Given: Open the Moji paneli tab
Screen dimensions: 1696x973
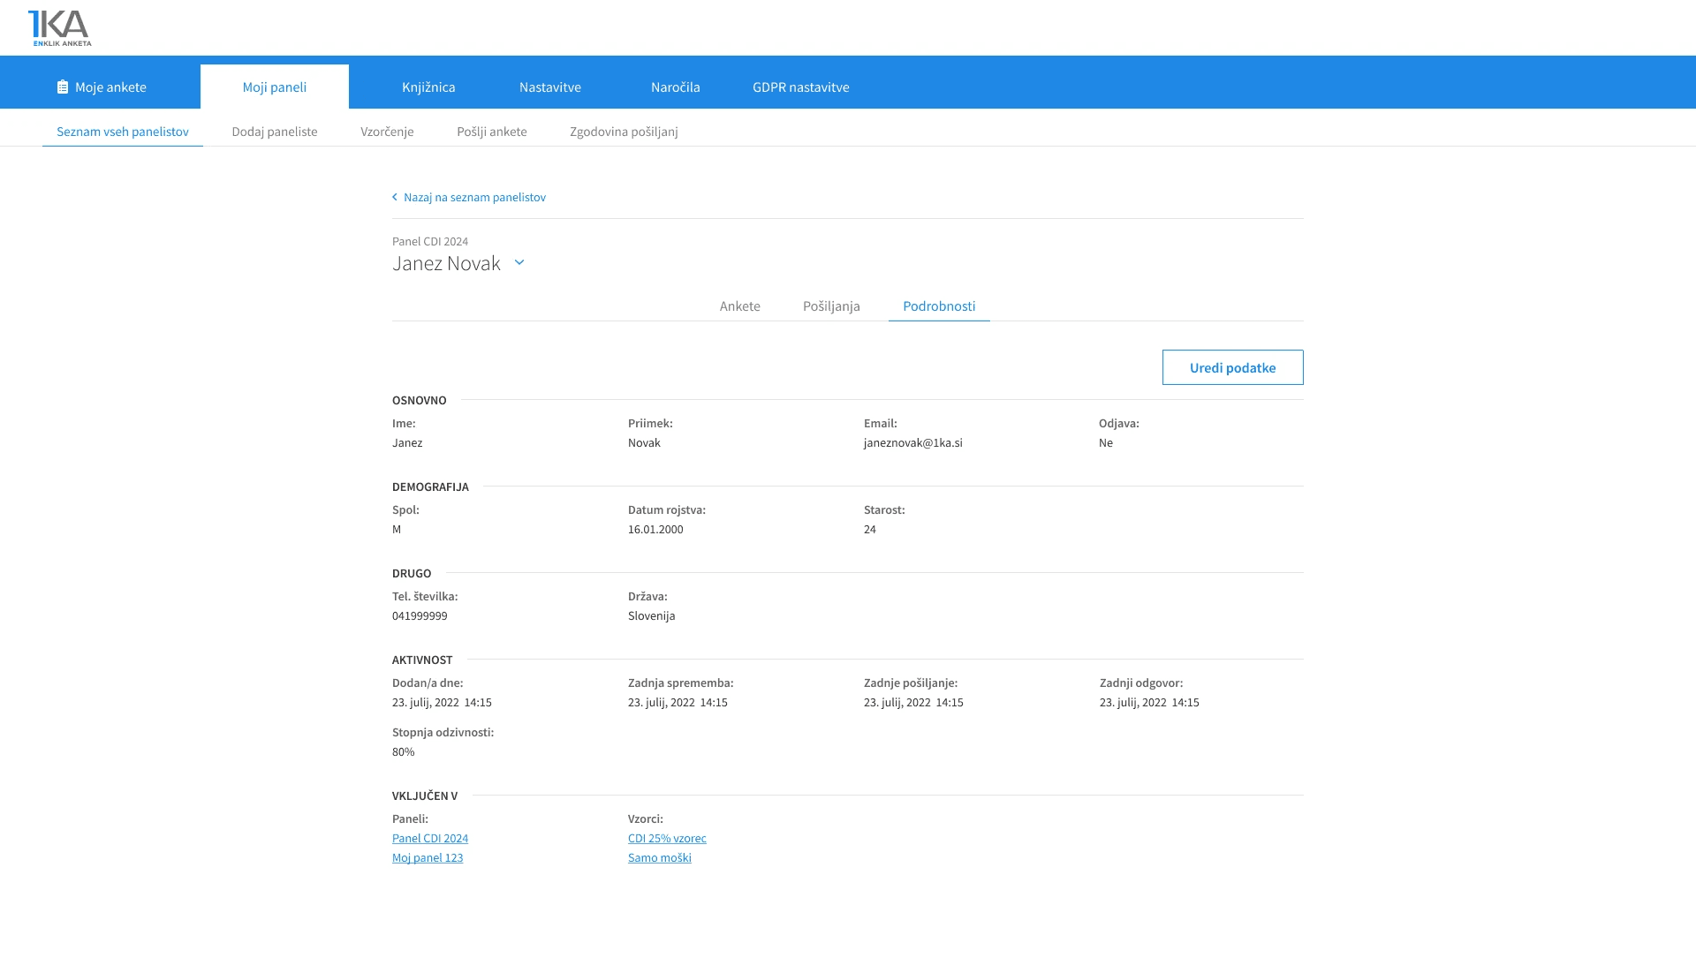Looking at the screenshot, I should coord(274,87).
